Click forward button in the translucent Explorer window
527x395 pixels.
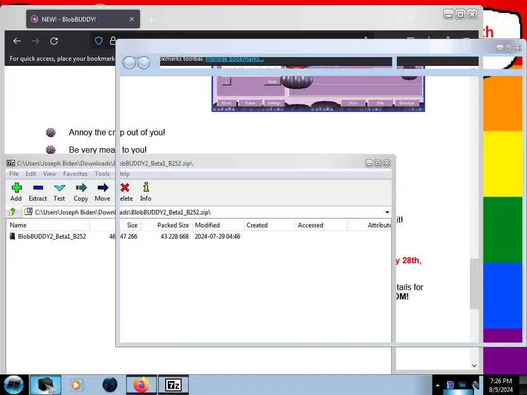(144, 63)
